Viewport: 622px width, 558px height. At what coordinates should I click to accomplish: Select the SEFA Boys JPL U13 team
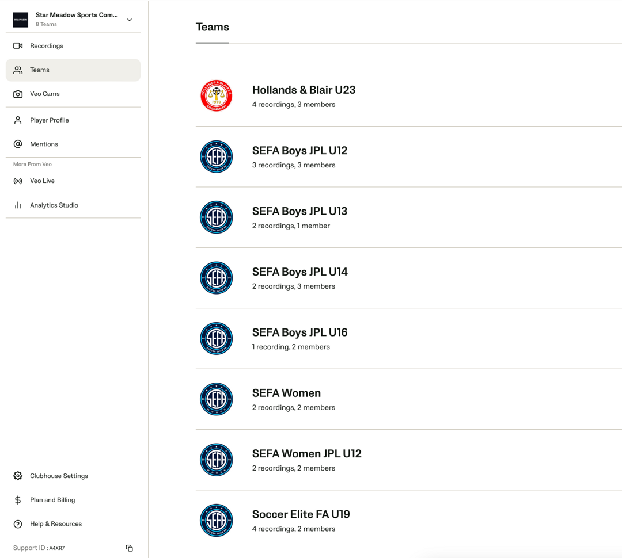coord(299,211)
